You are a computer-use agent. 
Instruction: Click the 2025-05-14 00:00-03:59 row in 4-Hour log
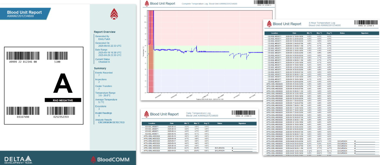tap(321, 55)
